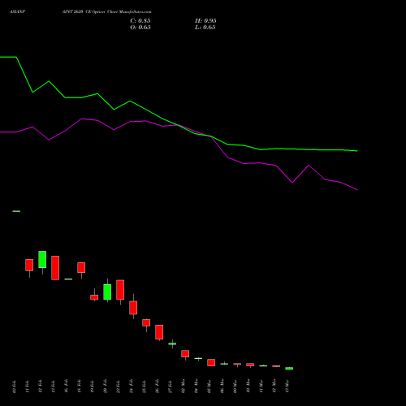Click the 20 Feb date label

pyautogui.click(x=105, y=387)
